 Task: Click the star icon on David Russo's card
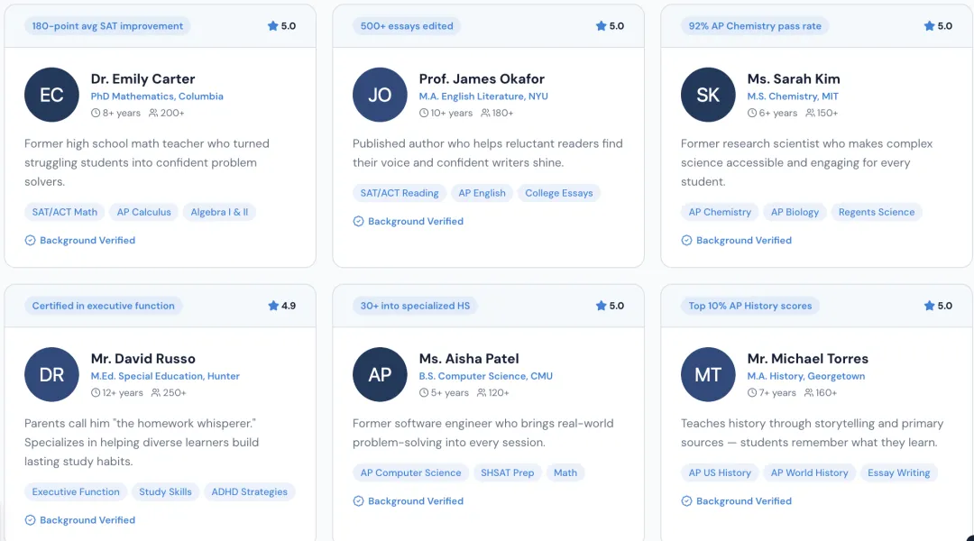click(x=272, y=305)
